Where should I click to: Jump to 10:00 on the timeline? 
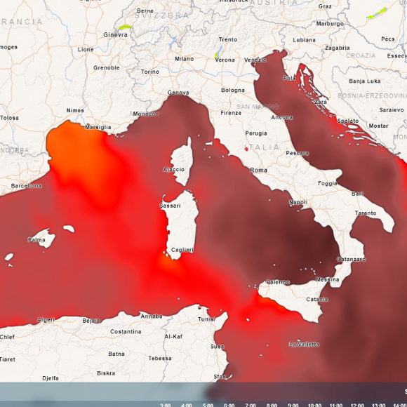coord(314,405)
